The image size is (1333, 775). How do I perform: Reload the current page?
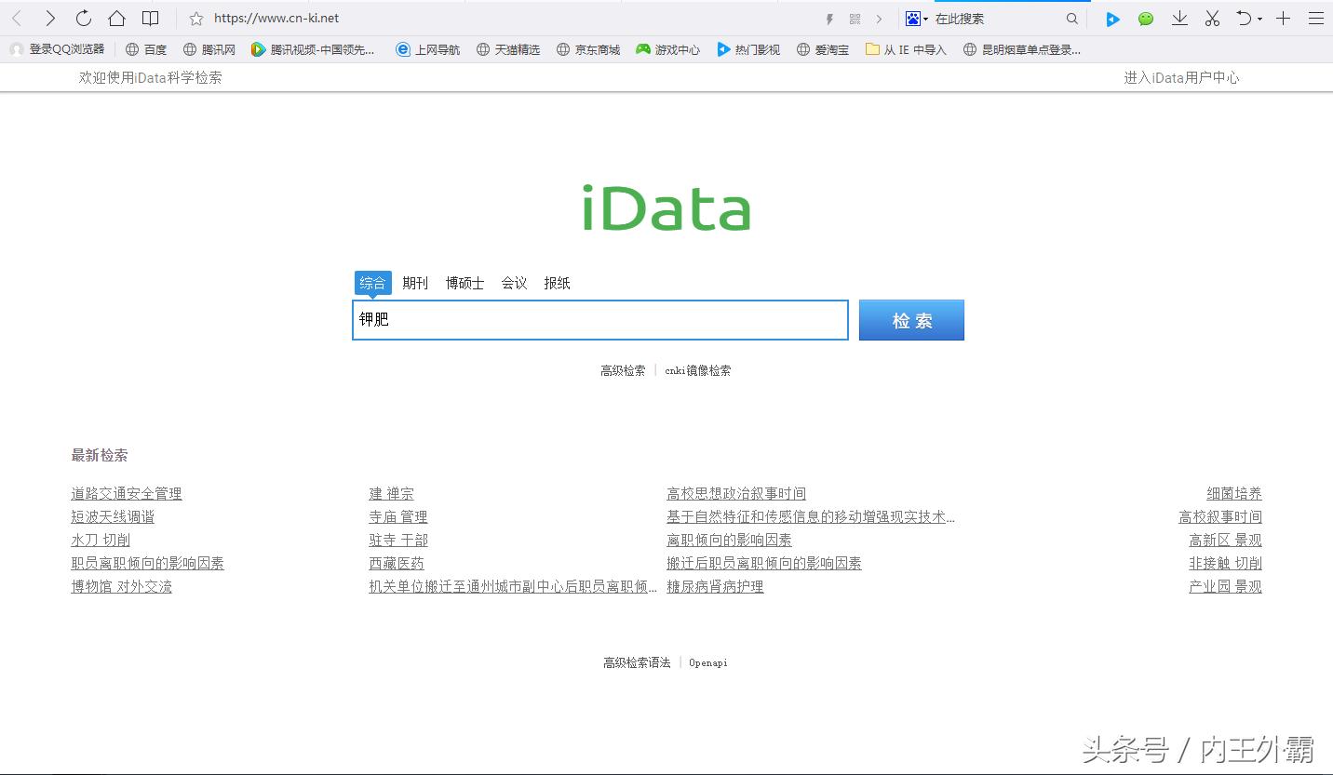point(84,18)
